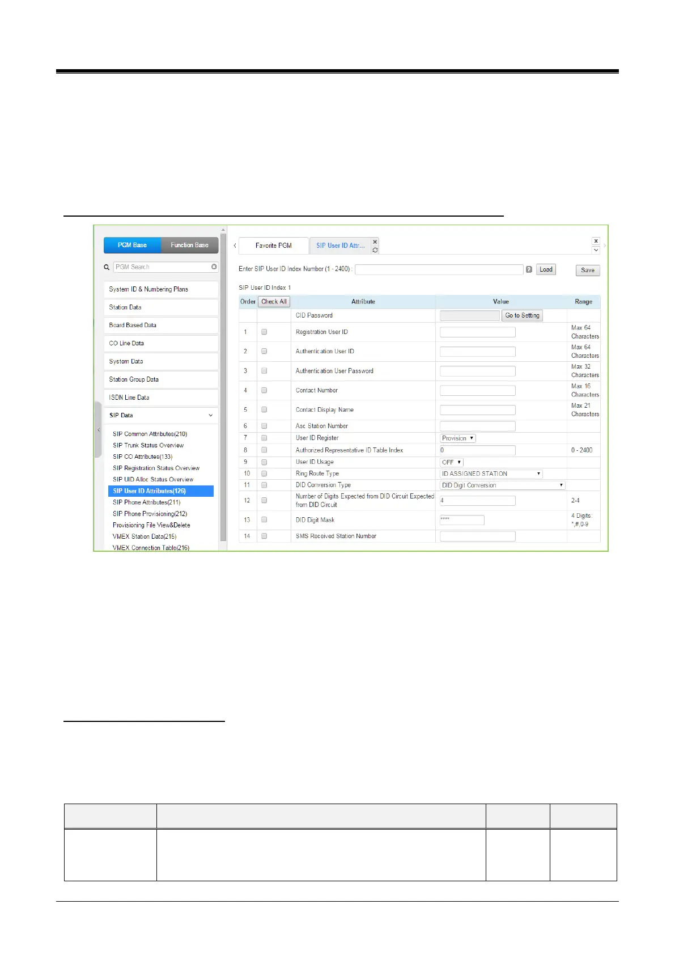
Task: Tick the User ID Register checkbox
Action: tap(264, 438)
